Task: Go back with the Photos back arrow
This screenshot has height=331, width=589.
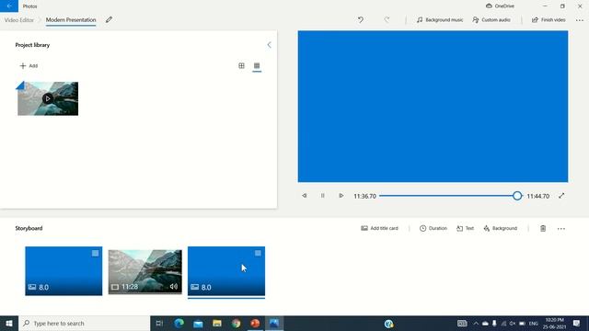Action: tap(9, 6)
